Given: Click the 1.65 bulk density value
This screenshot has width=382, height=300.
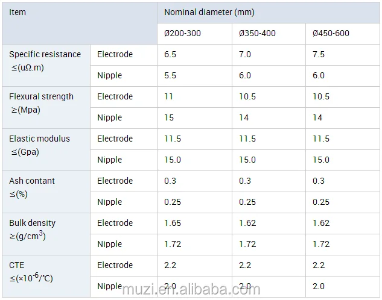Looking at the screenshot, I should click(x=173, y=223).
